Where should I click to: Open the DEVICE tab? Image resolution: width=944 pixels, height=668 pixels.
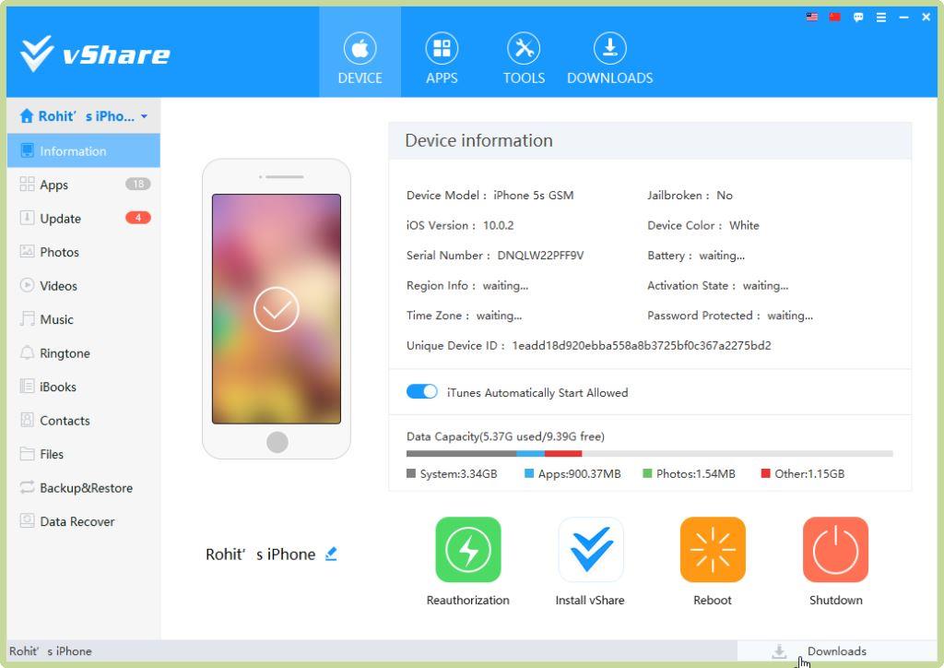tap(360, 53)
